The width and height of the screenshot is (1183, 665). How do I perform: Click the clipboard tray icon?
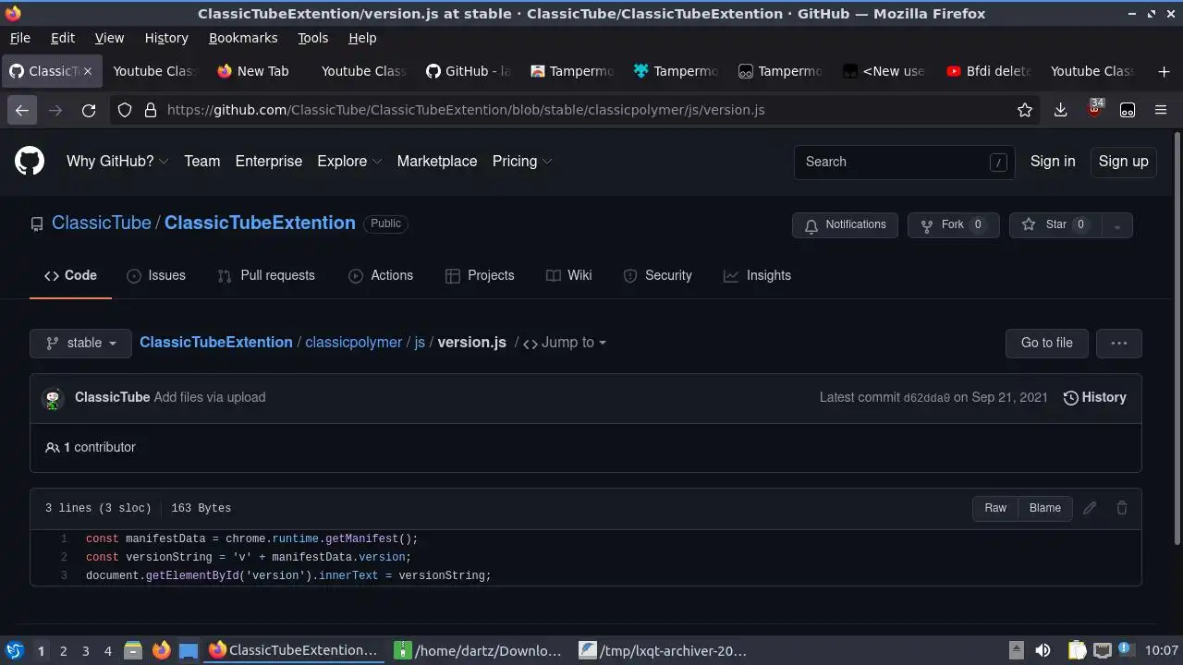(x=1077, y=650)
